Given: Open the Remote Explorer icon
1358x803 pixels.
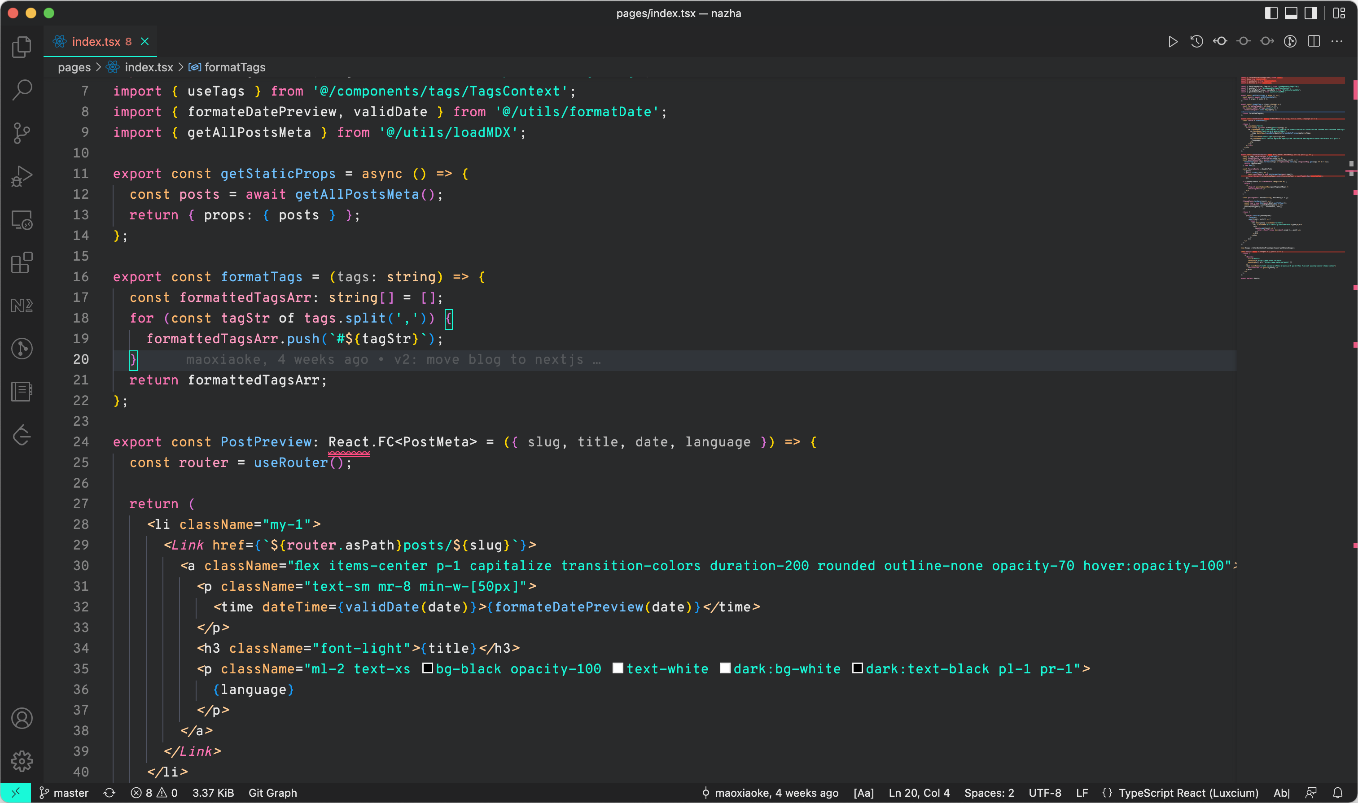Looking at the screenshot, I should tap(22, 220).
